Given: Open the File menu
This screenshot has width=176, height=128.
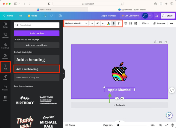Looking at the screenshot, I should 21,16.
